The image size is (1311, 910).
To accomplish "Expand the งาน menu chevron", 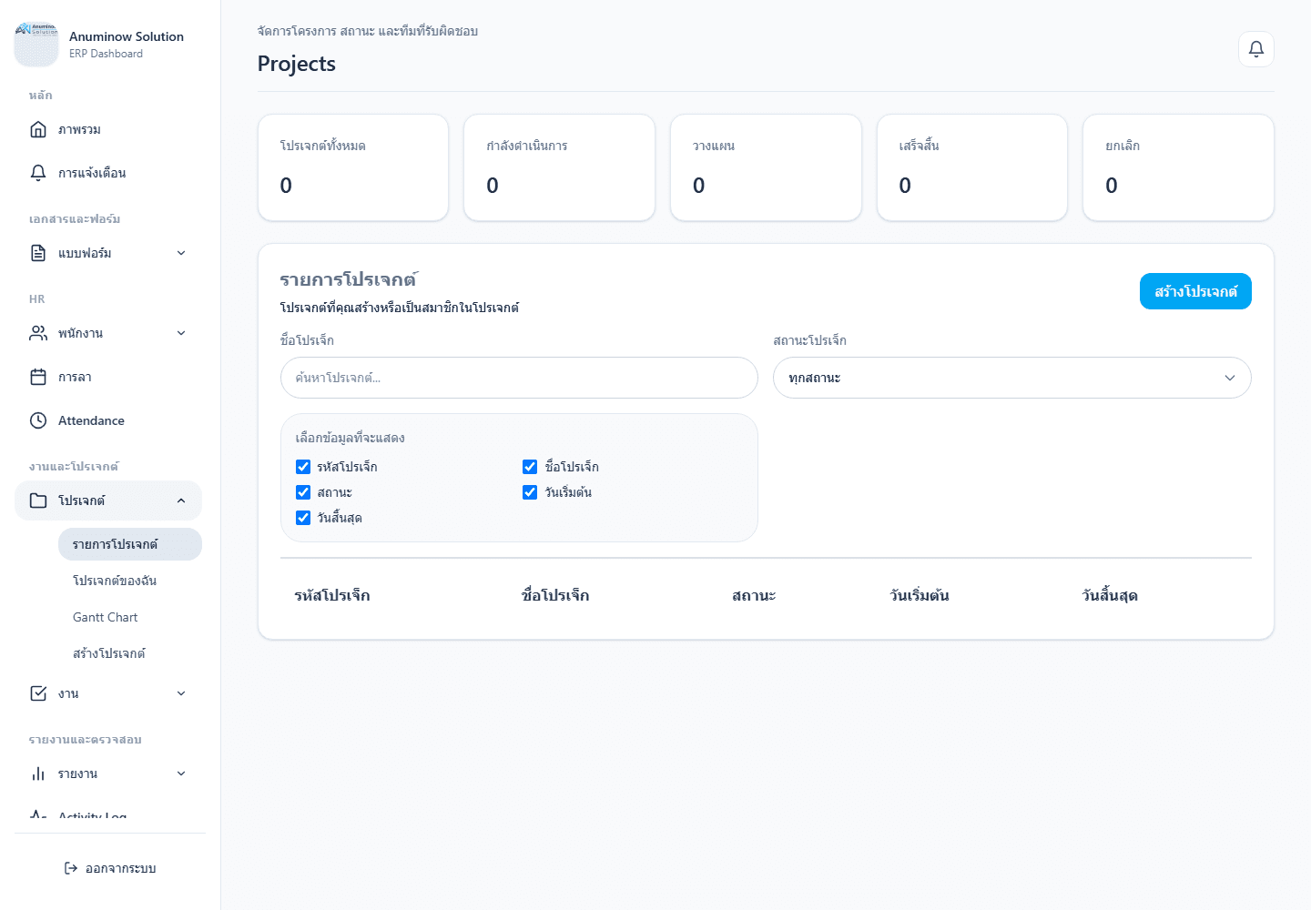I will click(x=181, y=693).
